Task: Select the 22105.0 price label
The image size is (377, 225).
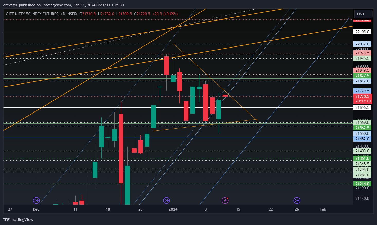Action: [362, 32]
